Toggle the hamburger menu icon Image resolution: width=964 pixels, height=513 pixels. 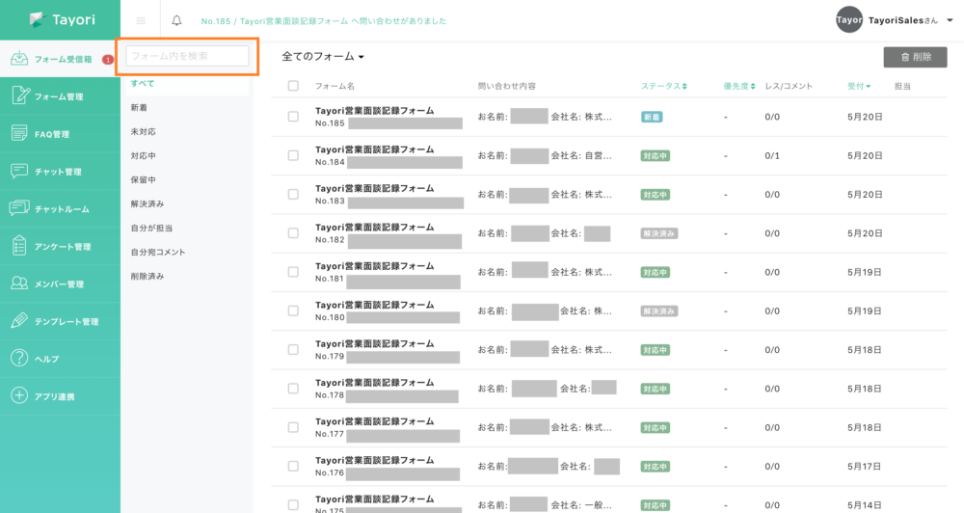coord(141,21)
